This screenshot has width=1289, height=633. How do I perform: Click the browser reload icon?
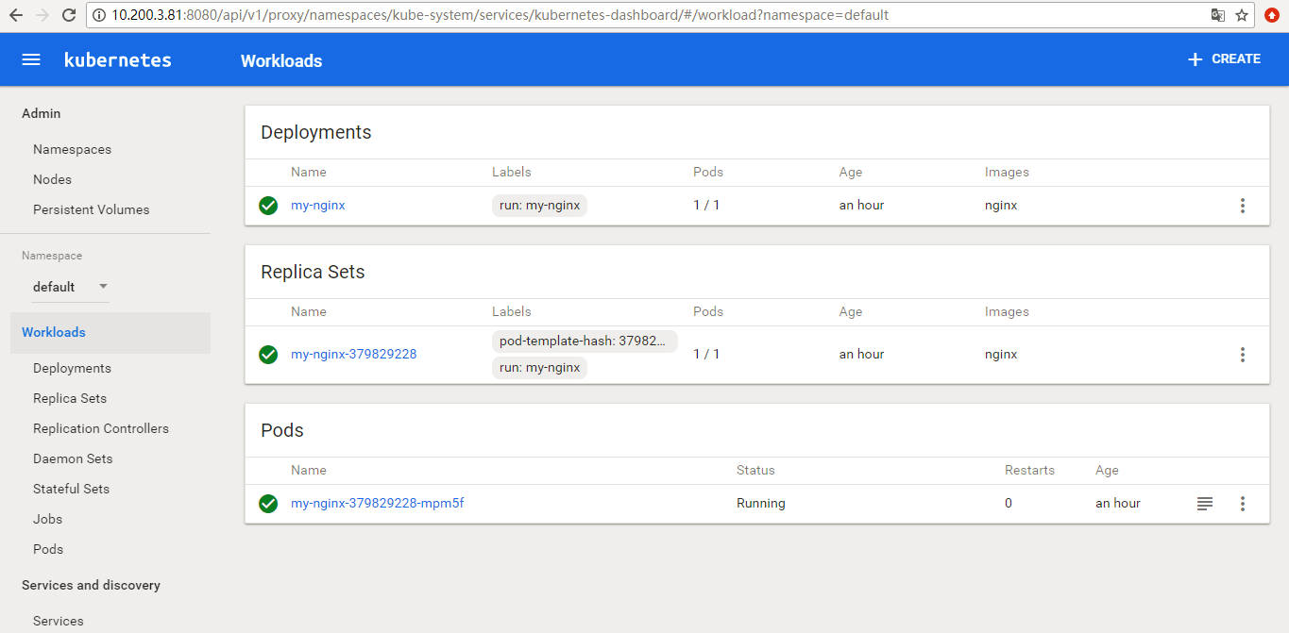point(68,15)
